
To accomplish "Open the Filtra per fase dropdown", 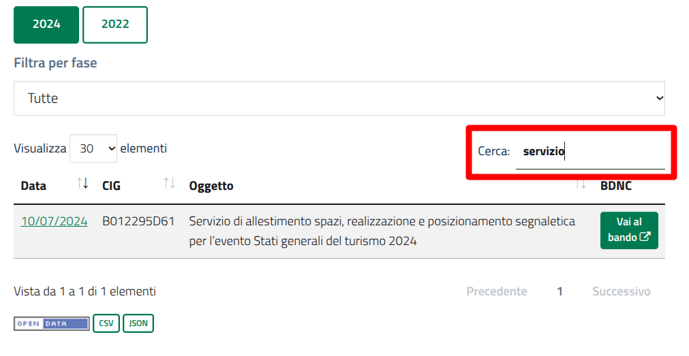I will coord(339,99).
